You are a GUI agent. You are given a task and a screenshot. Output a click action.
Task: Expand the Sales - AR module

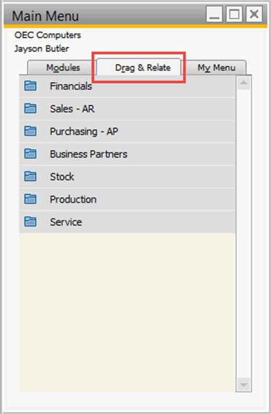click(127, 109)
